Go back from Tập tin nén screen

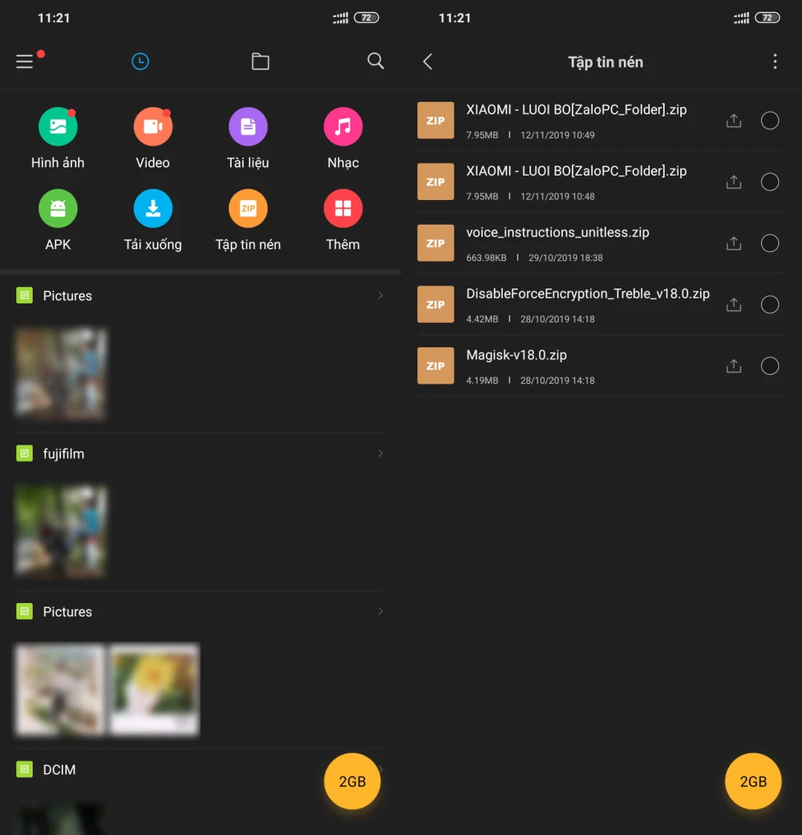pos(428,62)
